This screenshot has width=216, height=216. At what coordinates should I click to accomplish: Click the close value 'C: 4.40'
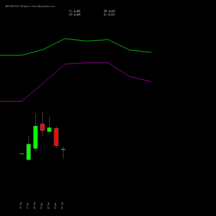click(75, 11)
